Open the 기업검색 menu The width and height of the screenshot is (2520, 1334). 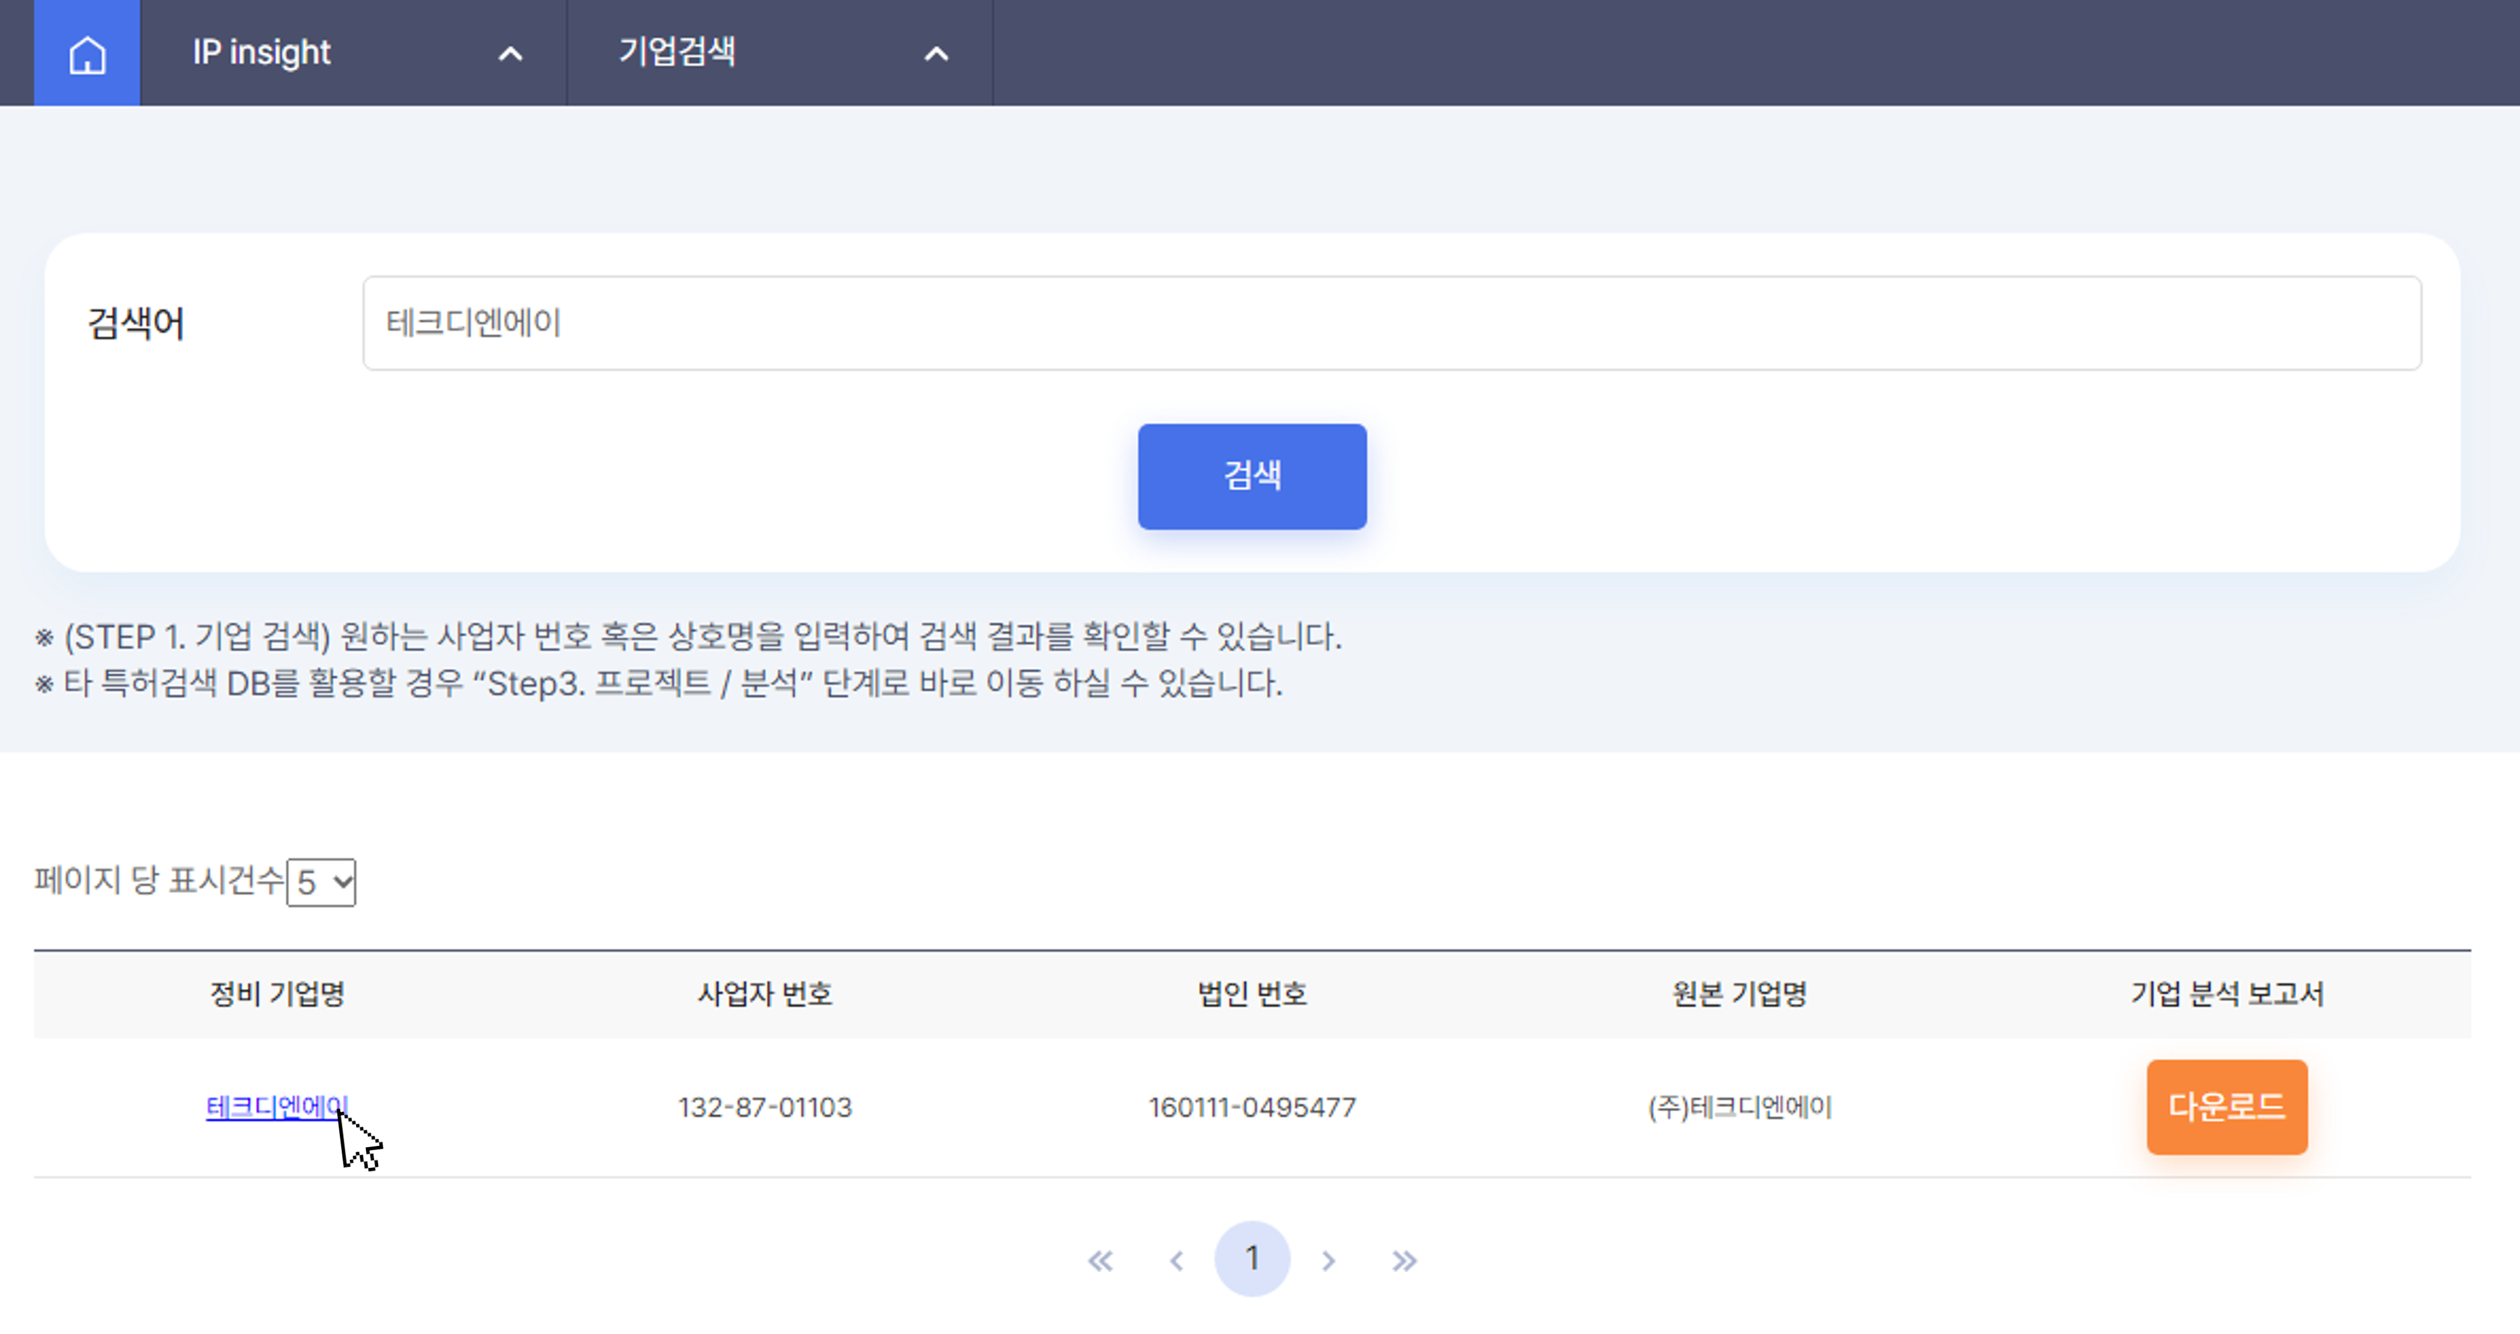coord(677,52)
